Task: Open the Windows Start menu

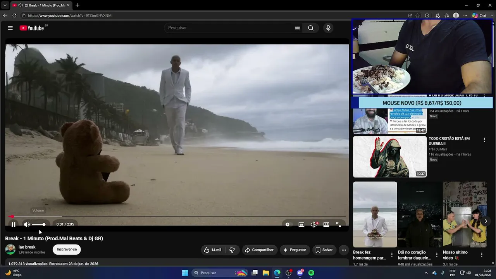Action: point(185,273)
